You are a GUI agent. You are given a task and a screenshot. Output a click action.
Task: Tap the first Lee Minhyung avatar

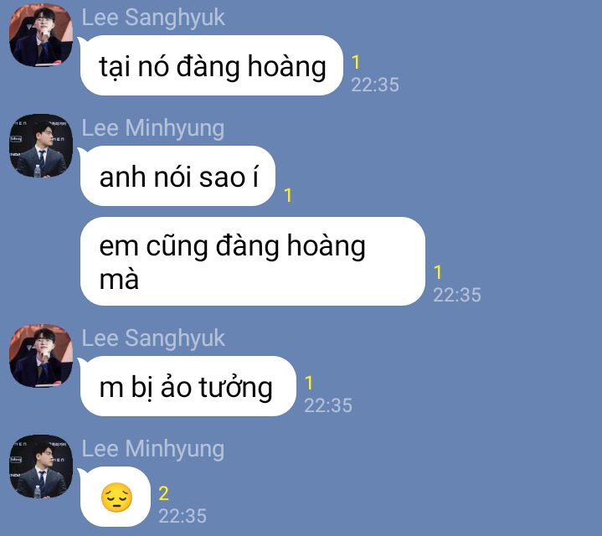41,146
